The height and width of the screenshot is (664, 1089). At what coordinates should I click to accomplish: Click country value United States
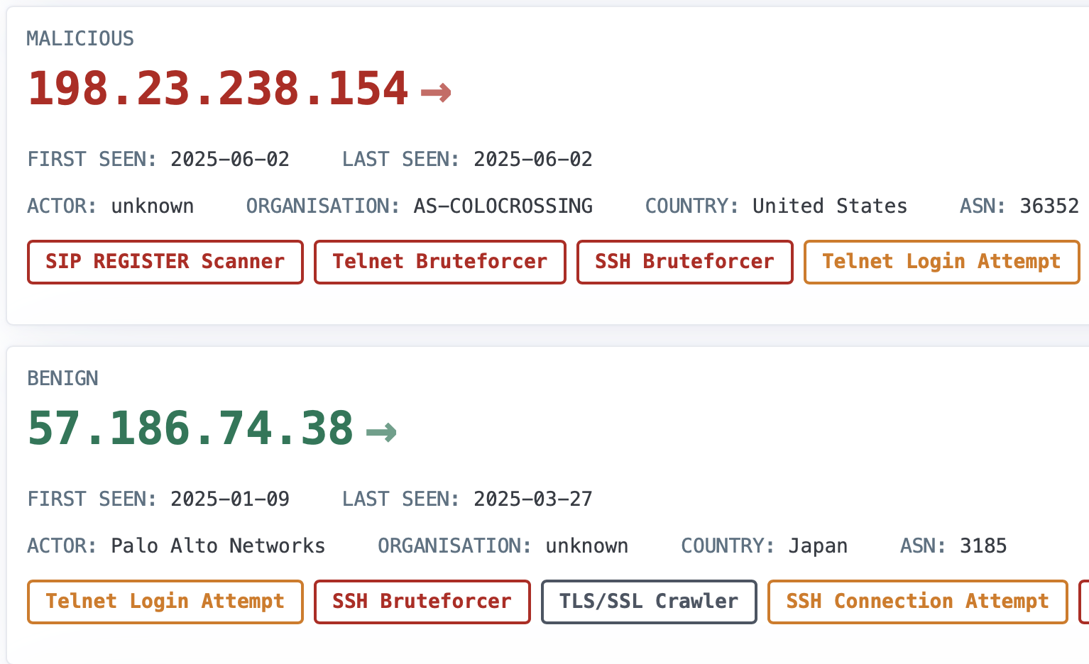(x=830, y=206)
